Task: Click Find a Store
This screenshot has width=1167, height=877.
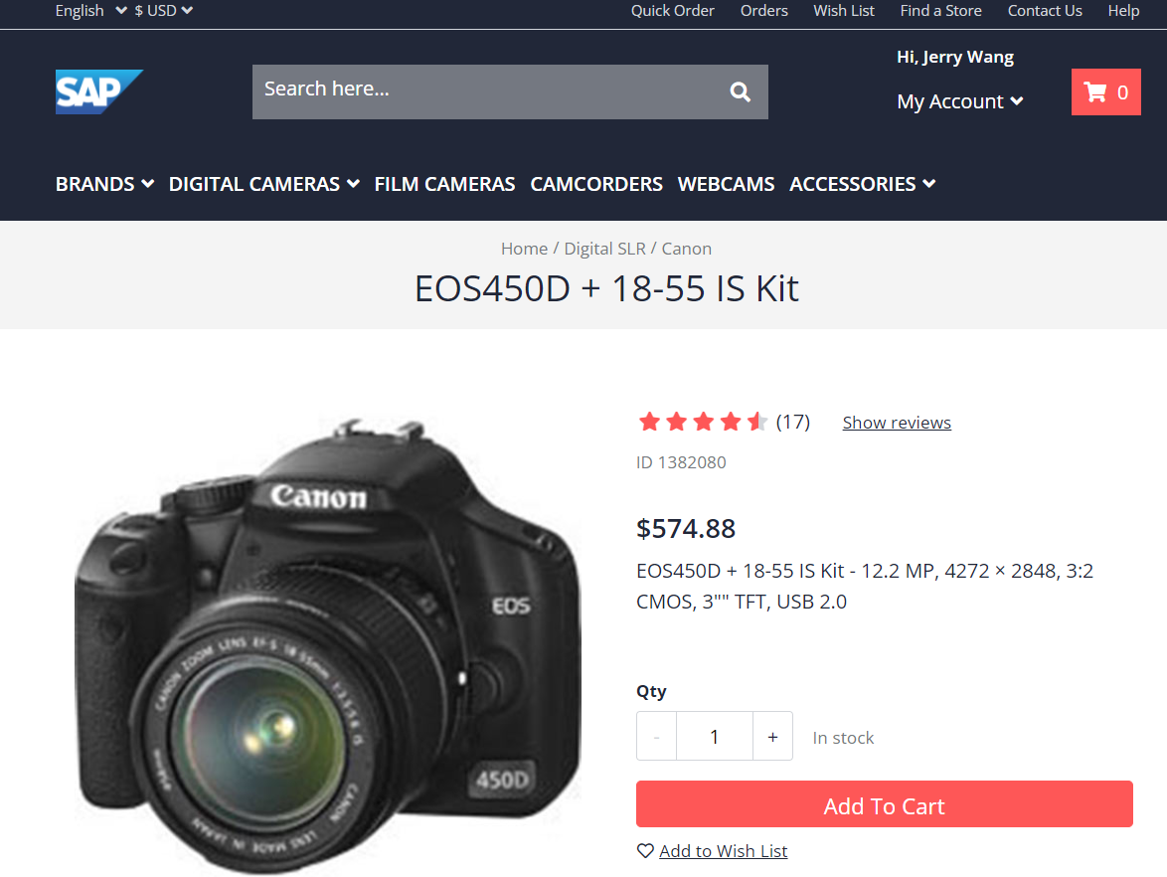Action: pos(940,10)
